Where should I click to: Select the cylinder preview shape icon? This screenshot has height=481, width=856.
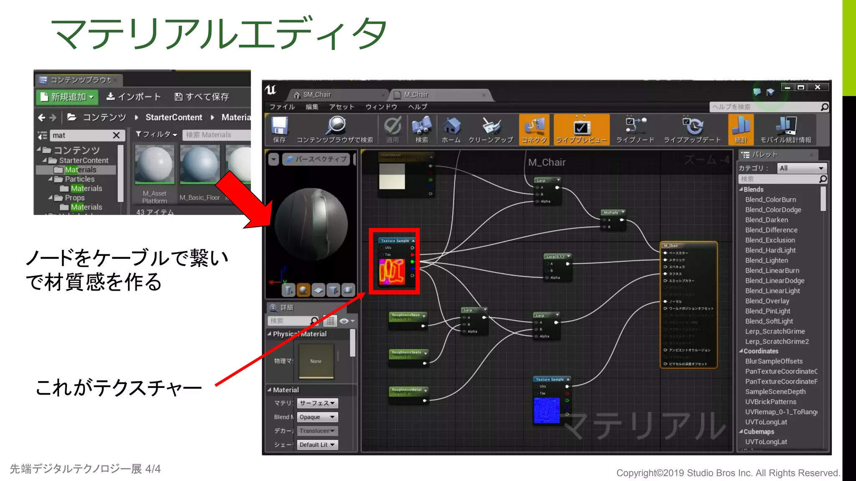(x=288, y=289)
